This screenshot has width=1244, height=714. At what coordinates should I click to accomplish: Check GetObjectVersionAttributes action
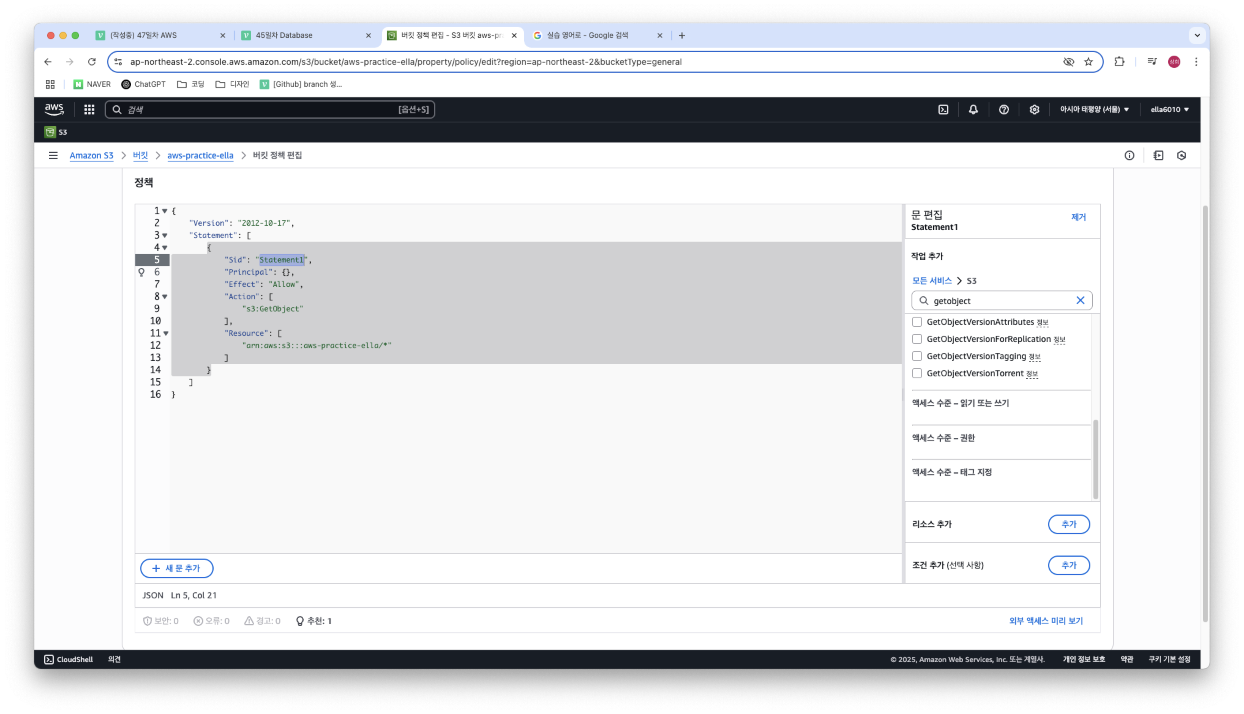pos(916,322)
